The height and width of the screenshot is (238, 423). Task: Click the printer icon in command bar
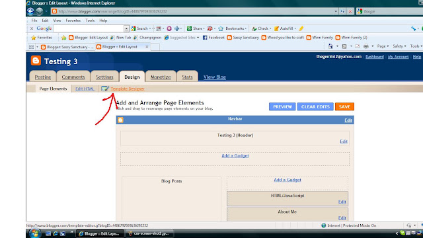[x=365, y=46]
